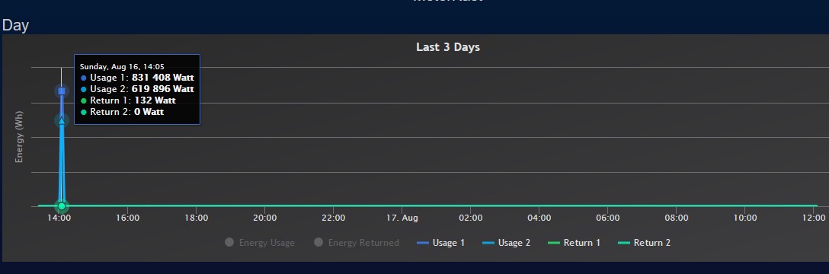Click the Usage 2 legend line symbol
Image resolution: width=829 pixels, height=274 pixels.
[488, 243]
